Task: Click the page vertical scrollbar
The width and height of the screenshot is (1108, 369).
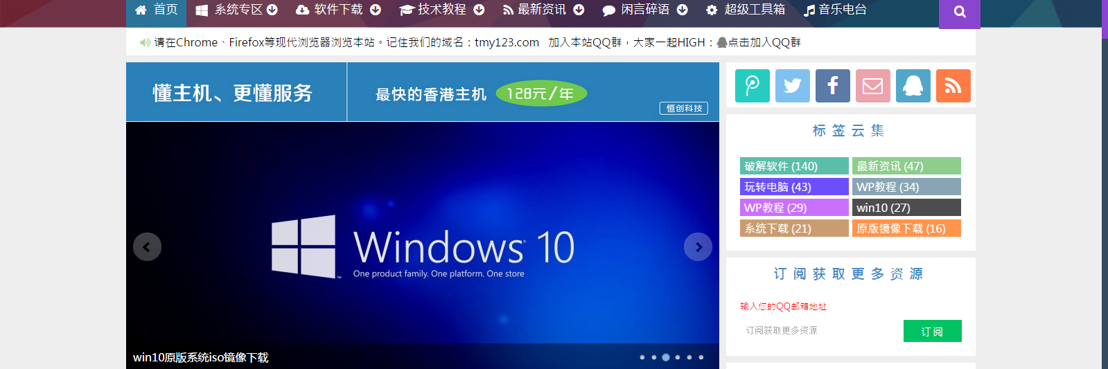Action: pyautogui.click(x=1105, y=184)
